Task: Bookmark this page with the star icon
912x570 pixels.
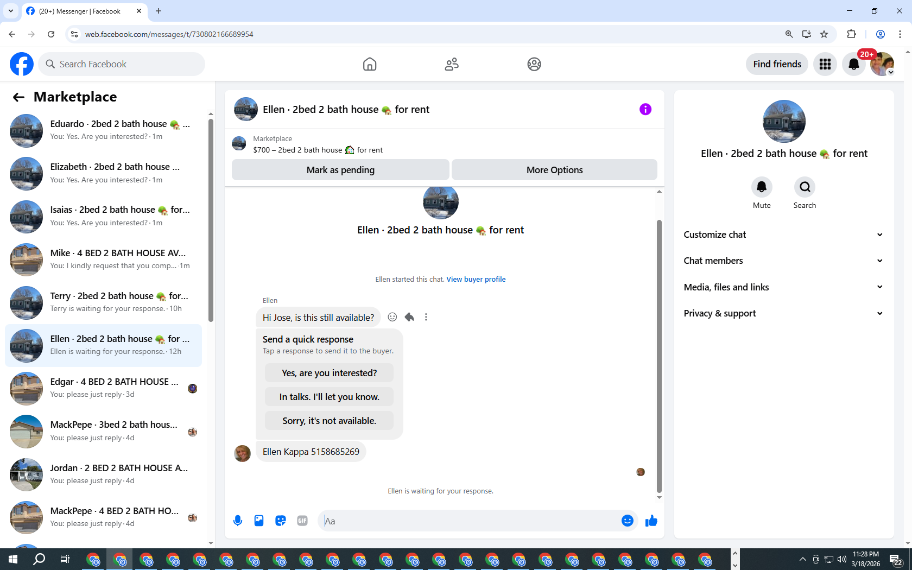Action: tap(824, 34)
